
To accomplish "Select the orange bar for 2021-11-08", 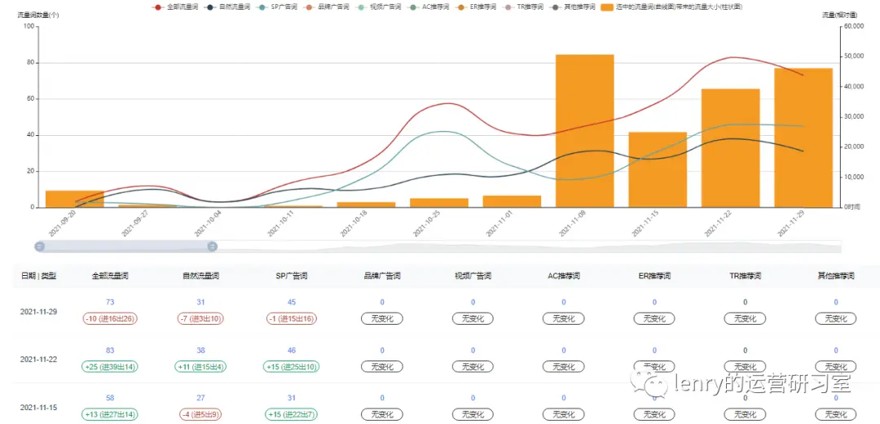I will pos(585,131).
